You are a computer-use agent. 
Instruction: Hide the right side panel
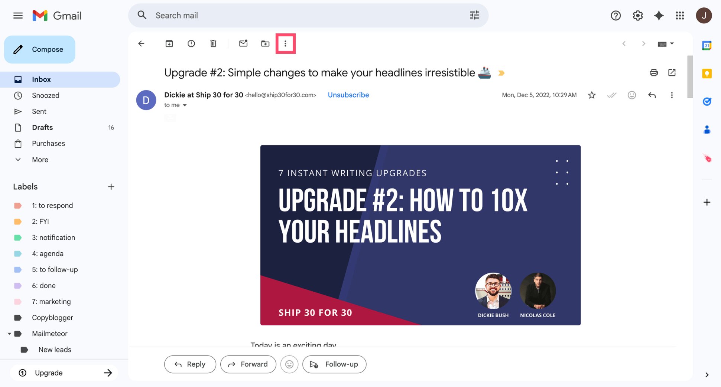[x=706, y=374]
